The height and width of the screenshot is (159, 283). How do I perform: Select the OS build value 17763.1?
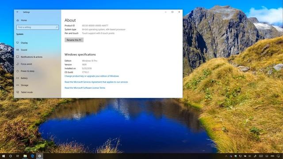tap(85, 72)
